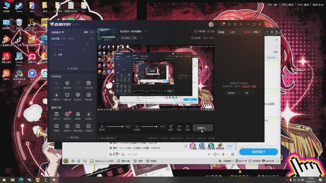Screen dimensions: 326x183
Task: Click the 开播提醒 bell link
Action: click(200, 31)
